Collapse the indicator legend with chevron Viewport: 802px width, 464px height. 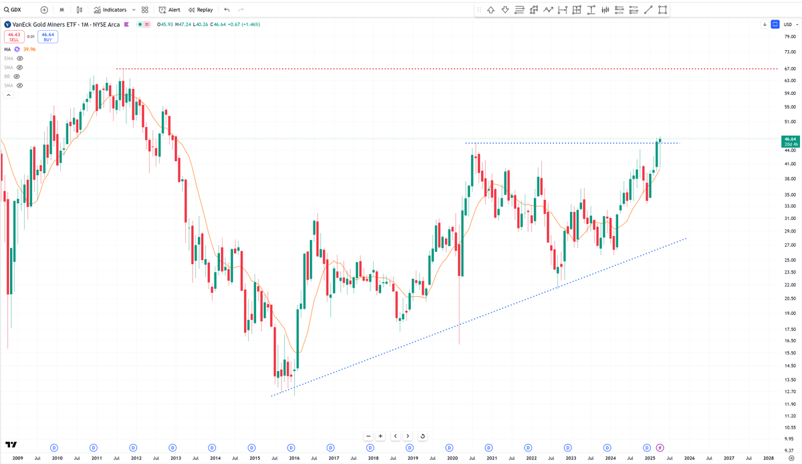tap(9, 95)
